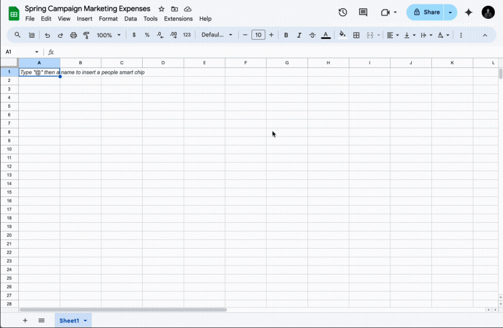This screenshot has height=328, width=503.
Task: Expand the font family dropdown
Action: 217,35
